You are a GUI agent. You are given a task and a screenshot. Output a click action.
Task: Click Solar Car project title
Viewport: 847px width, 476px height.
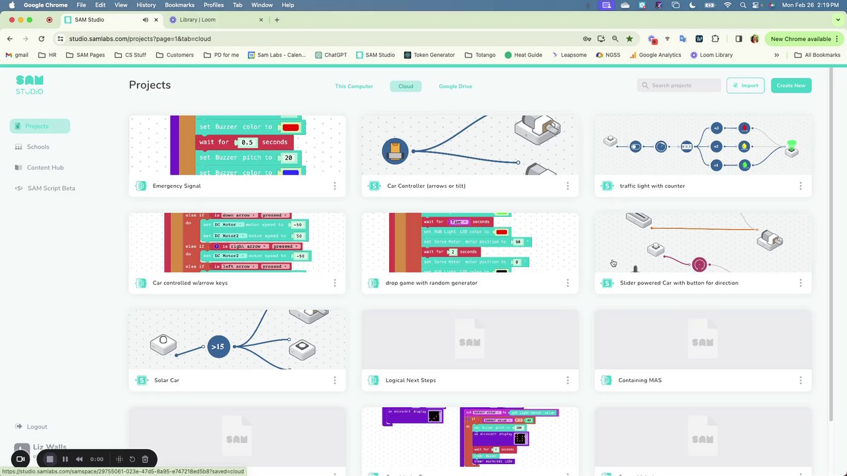167,380
